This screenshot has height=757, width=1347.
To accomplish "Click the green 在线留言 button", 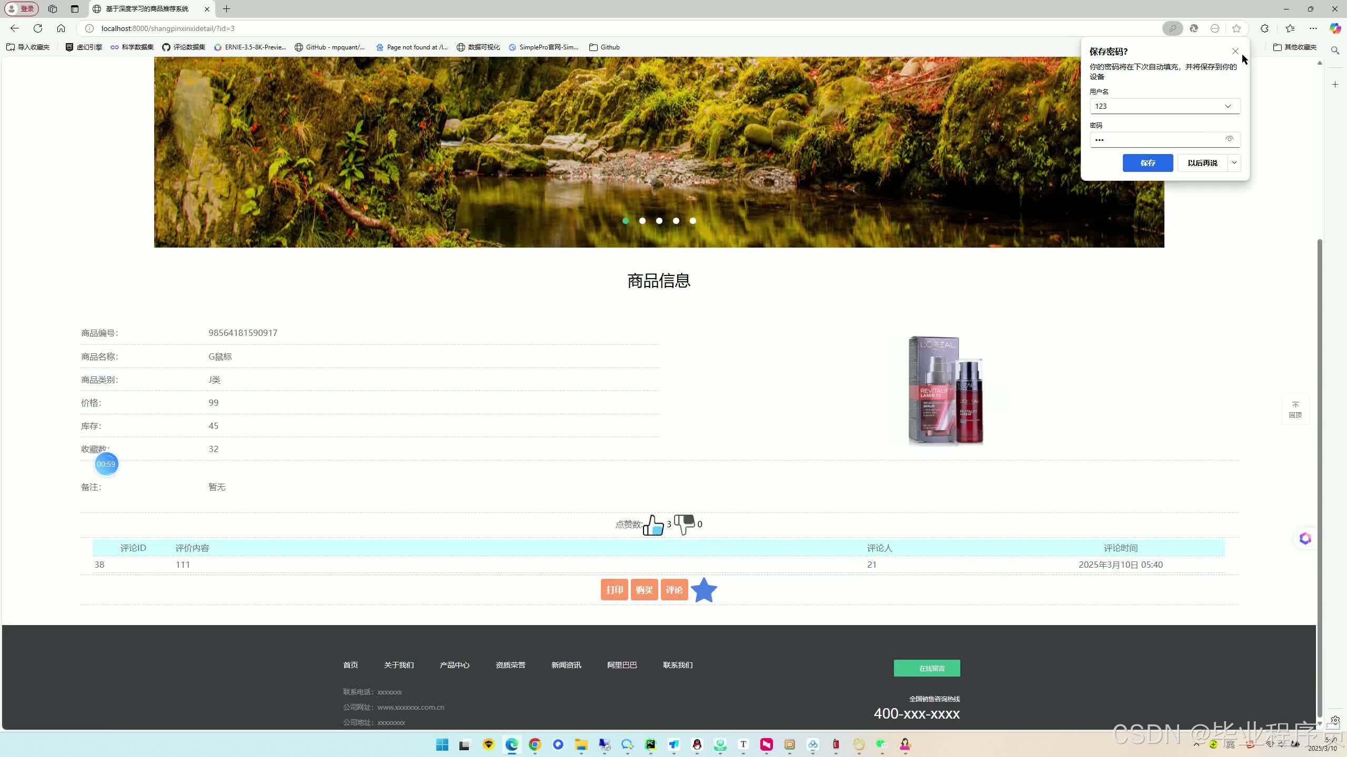I will point(927,668).
